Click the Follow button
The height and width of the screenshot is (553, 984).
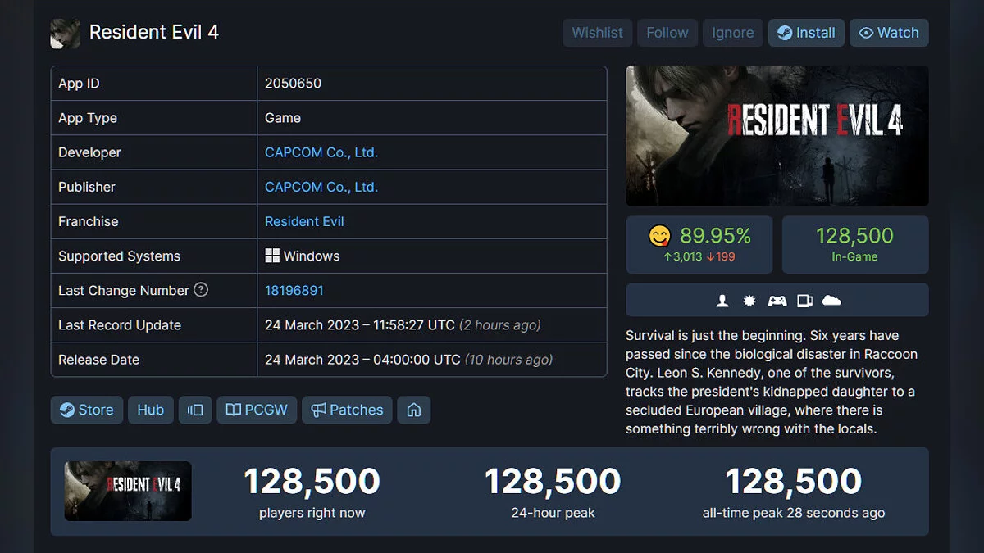667,33
